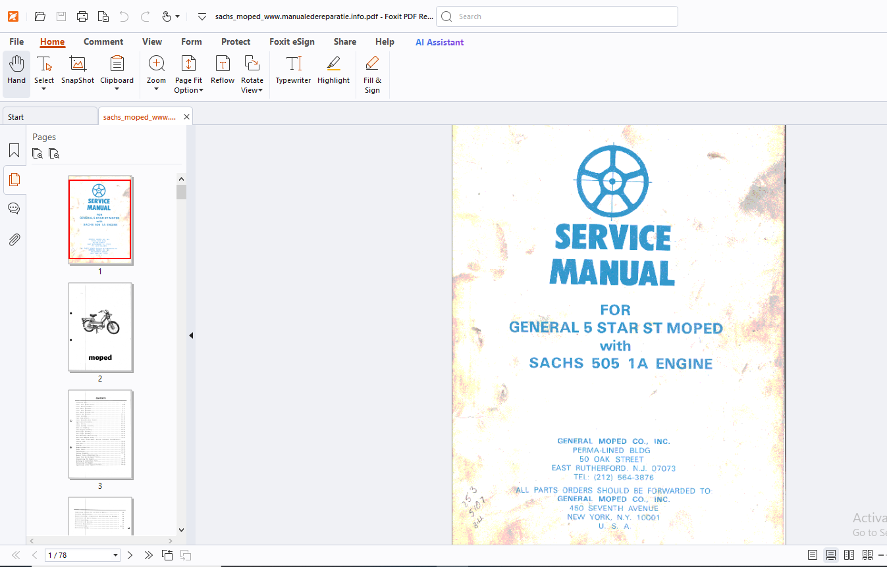The height and width of the screenshot is (567, 887).
Task: Switch to facing pages view
Action: point(849,555)
